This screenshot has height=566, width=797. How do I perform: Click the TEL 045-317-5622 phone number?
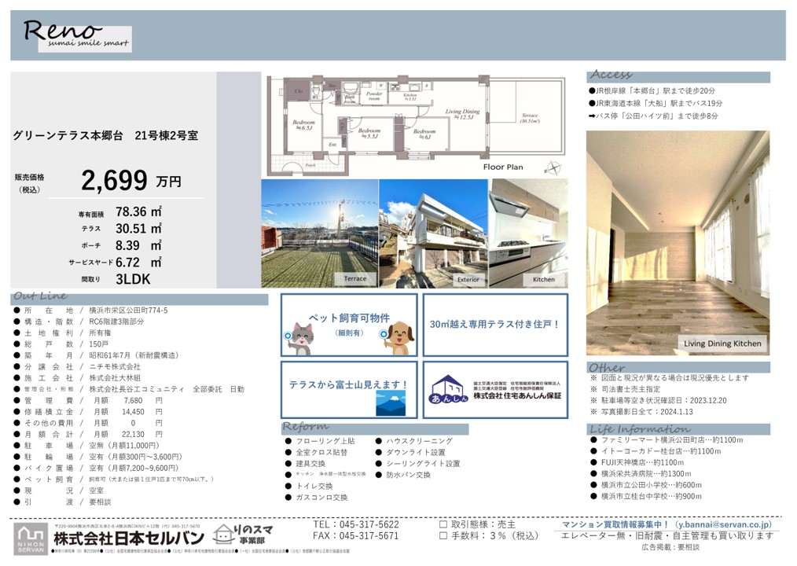tap(356, 524)
